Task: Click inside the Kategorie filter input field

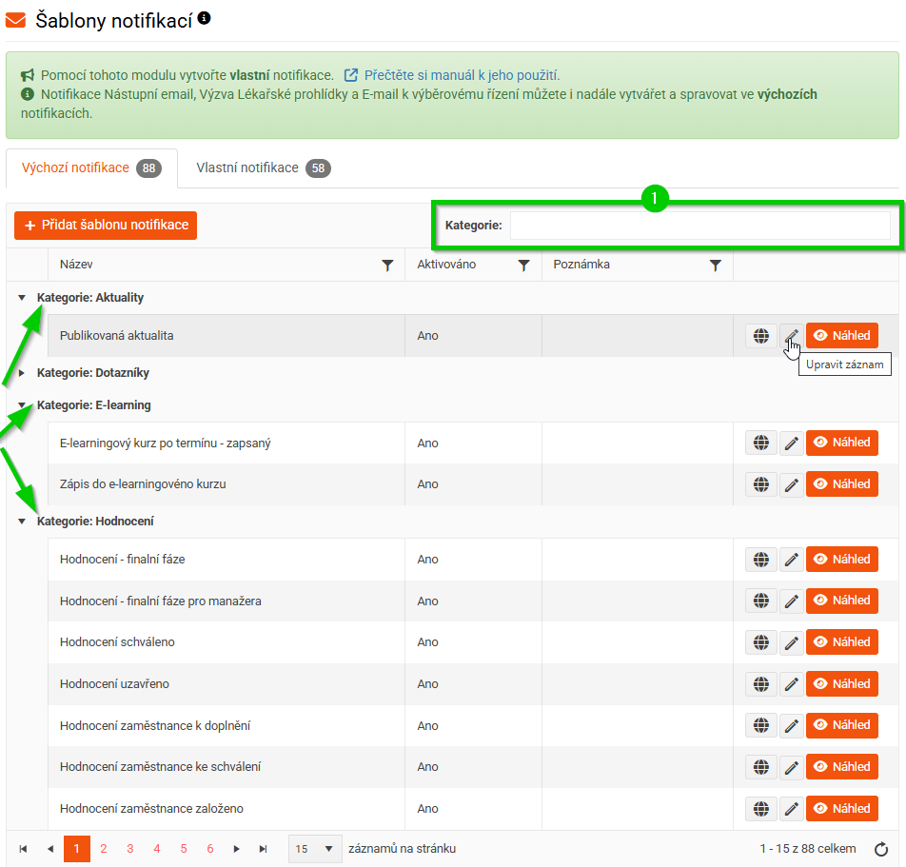Action: (x=699, y=226)
